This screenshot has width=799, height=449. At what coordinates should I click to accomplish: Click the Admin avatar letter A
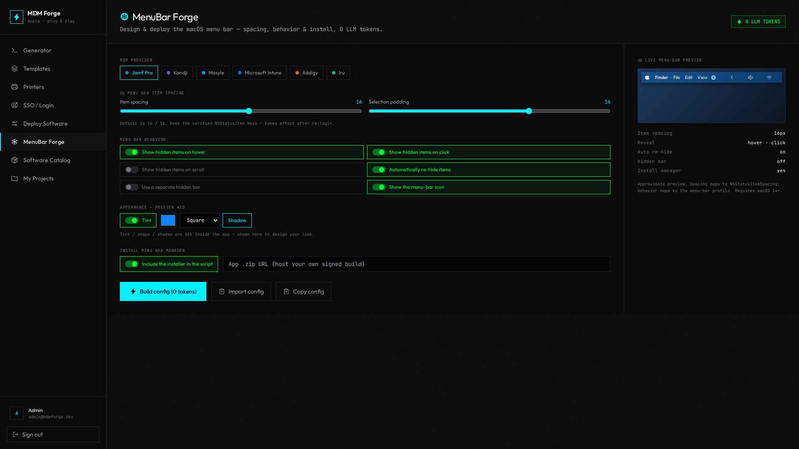[17, 413]
